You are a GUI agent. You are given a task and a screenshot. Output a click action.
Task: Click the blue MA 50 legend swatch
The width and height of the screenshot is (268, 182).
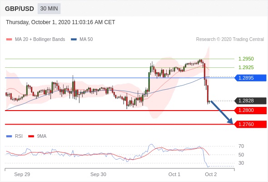[74, 40]
